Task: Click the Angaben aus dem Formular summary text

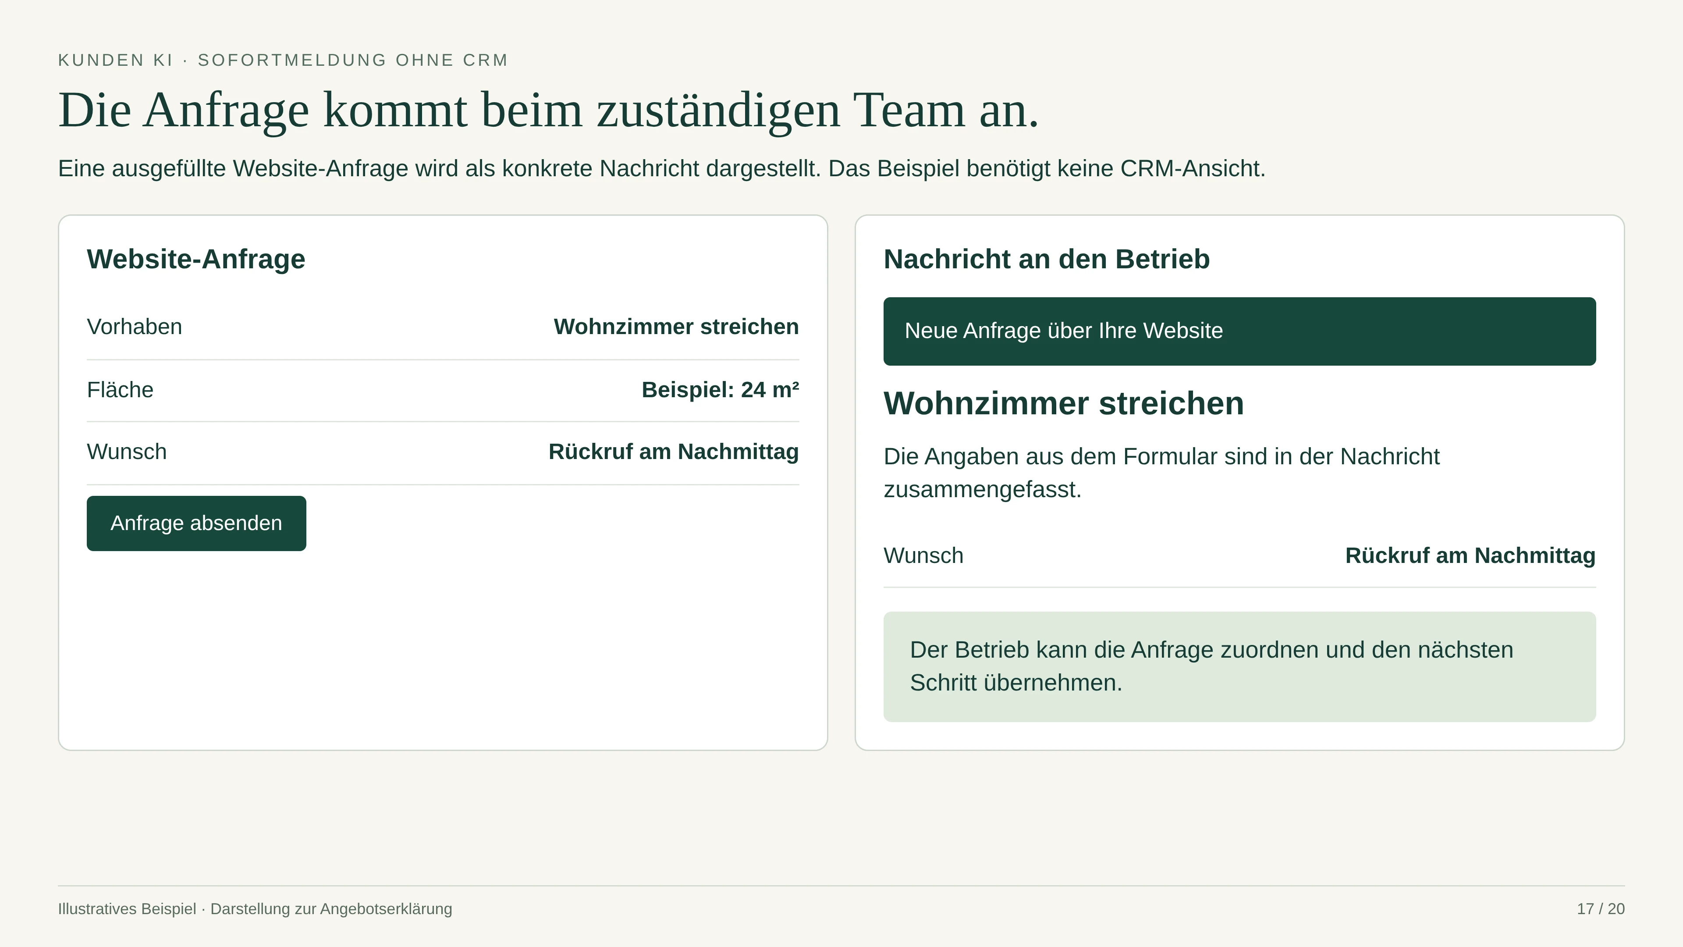Action: [1161, 473]
